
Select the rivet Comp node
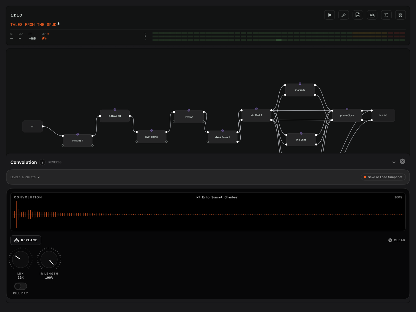point(152,137)
